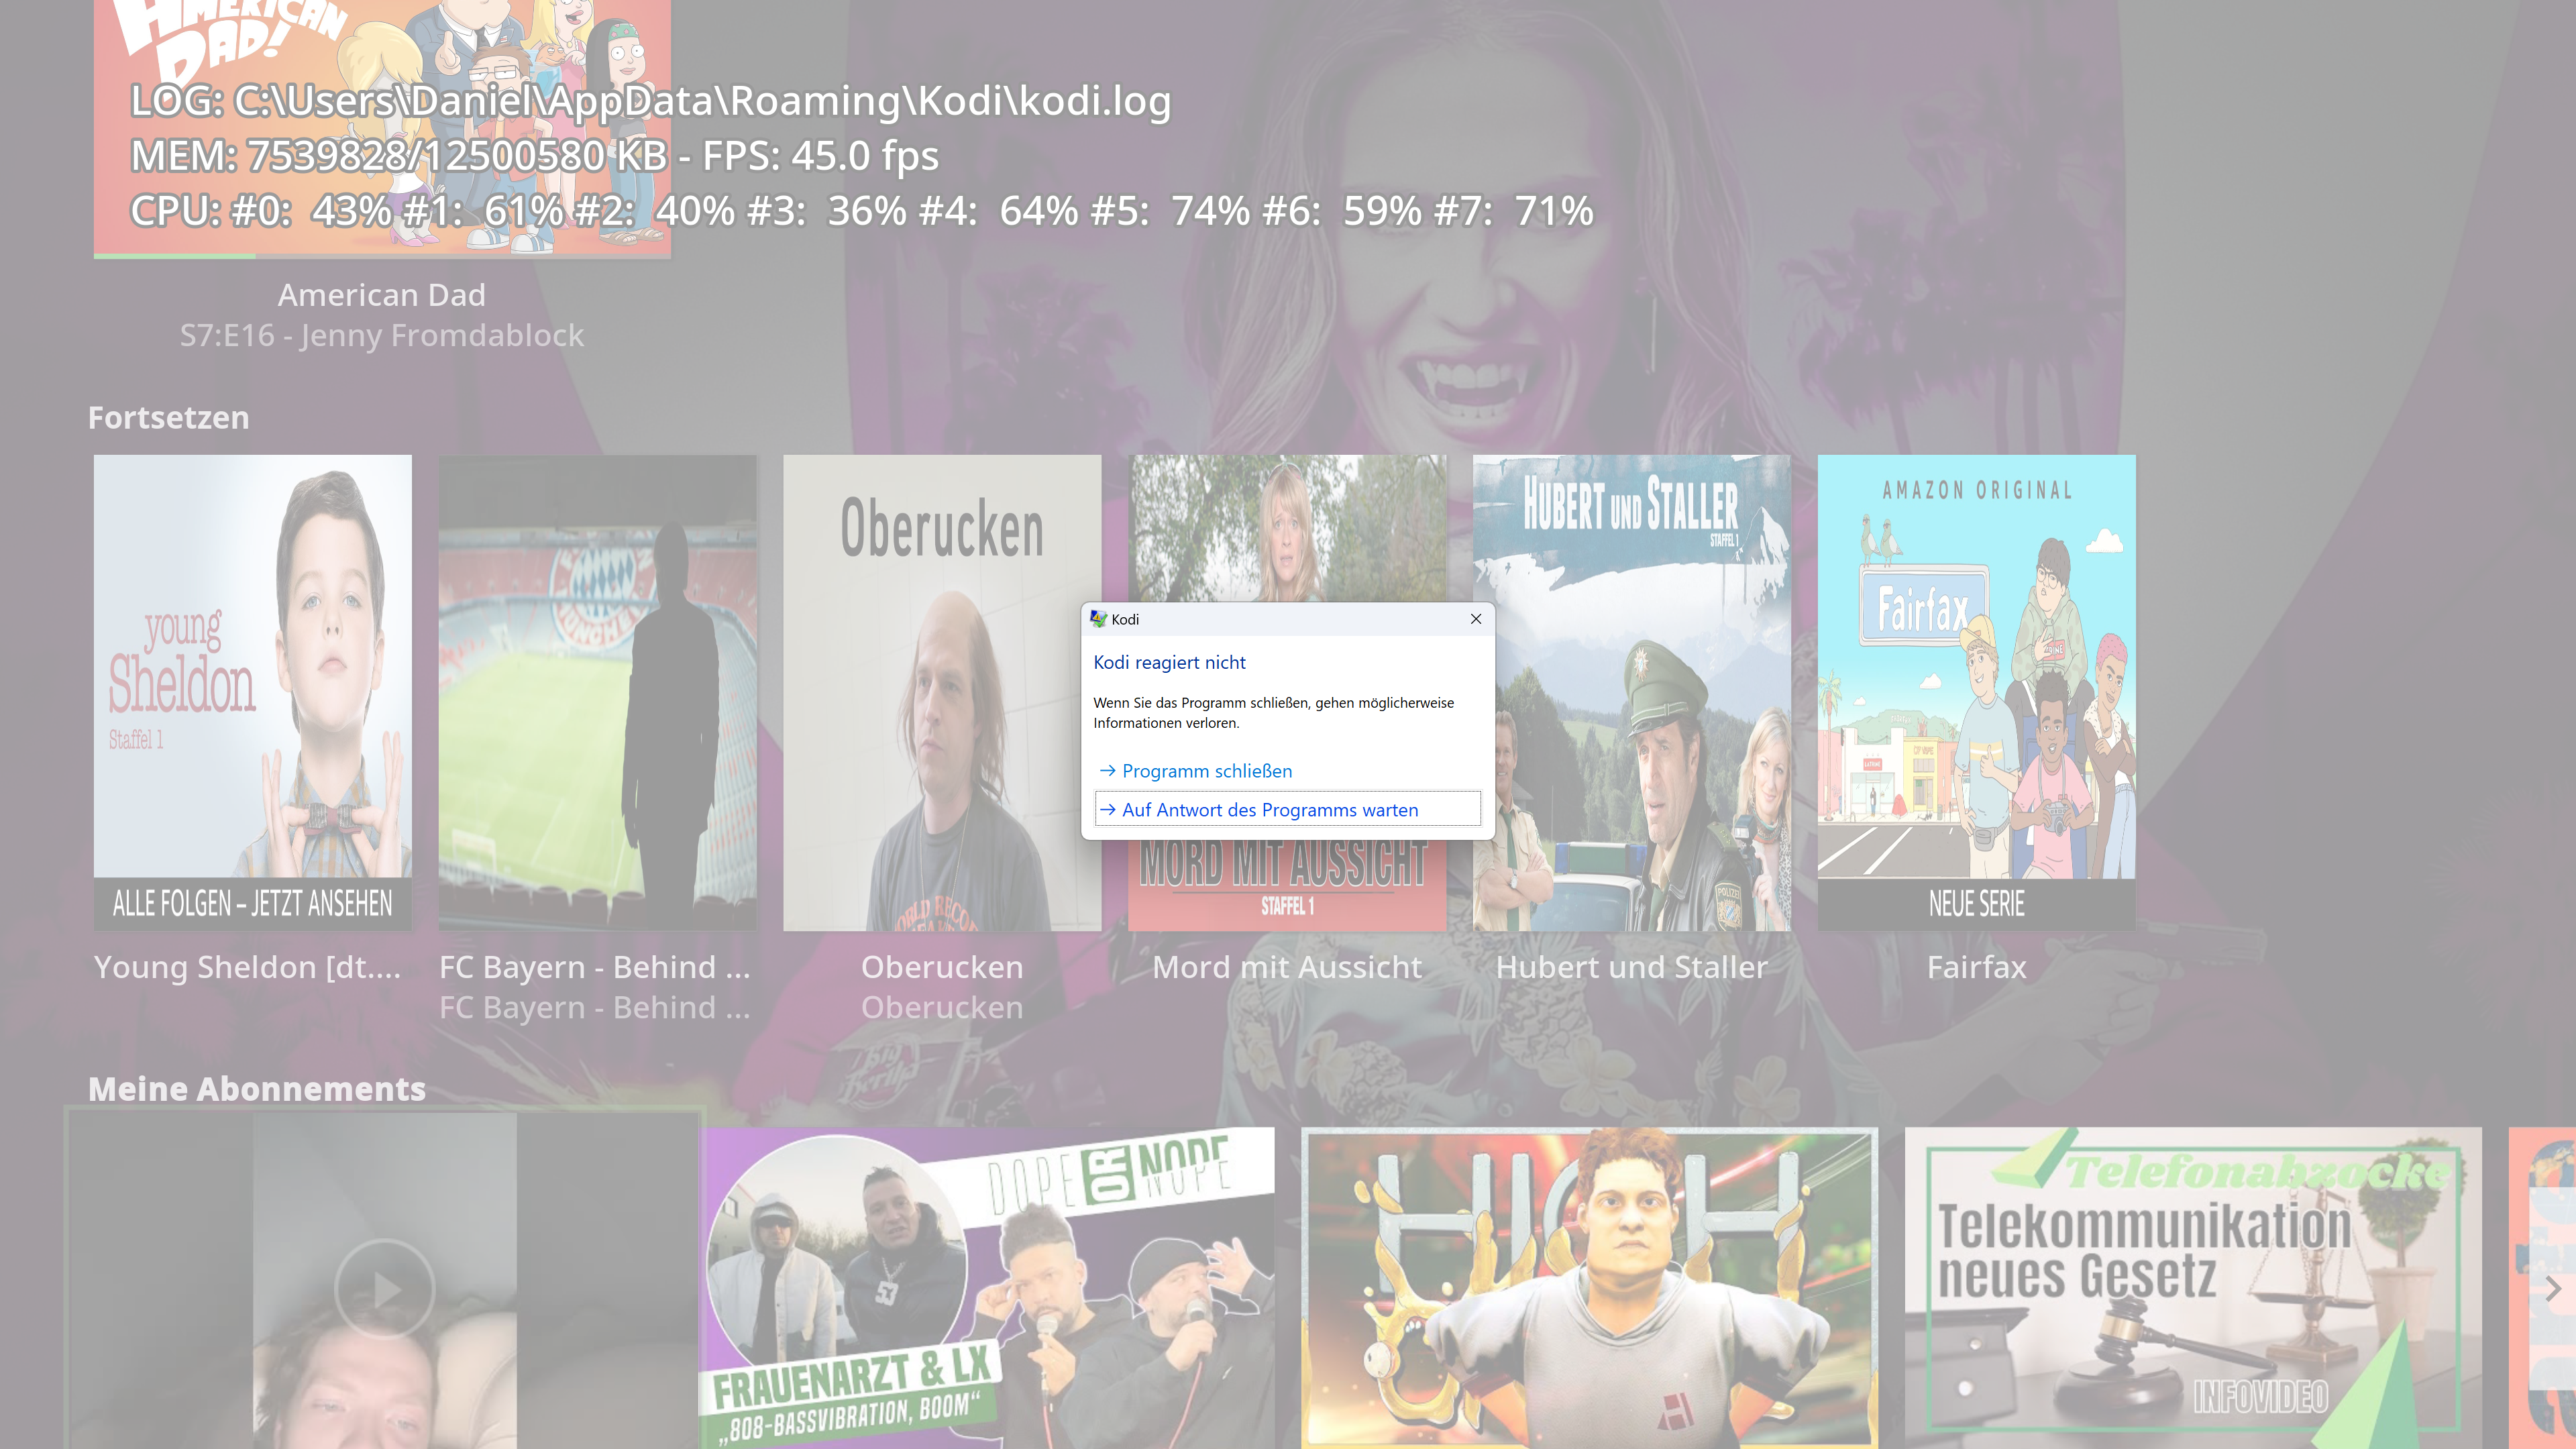Open the Telekommunikation neues Gesetz video
The image size is (2576, 1449).
click(2193, 1288)
